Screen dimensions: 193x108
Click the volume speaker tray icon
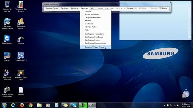[x=178, y=105]
